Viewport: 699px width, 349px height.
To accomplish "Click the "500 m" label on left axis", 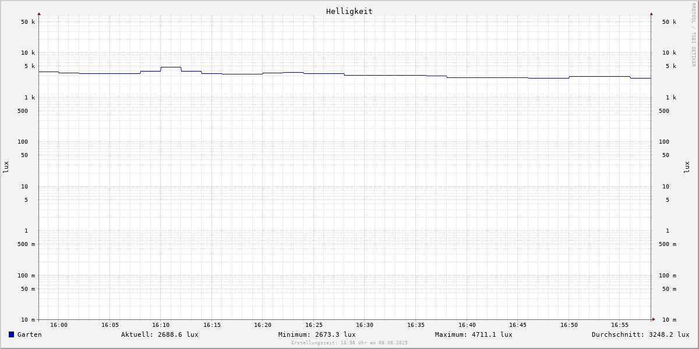I will click(26, 244).
